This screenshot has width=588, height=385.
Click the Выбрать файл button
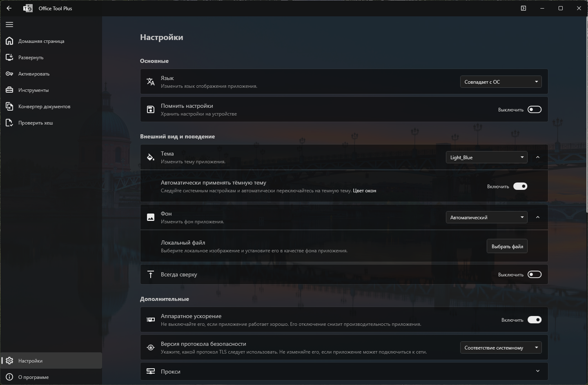click(x=507, y=246)
